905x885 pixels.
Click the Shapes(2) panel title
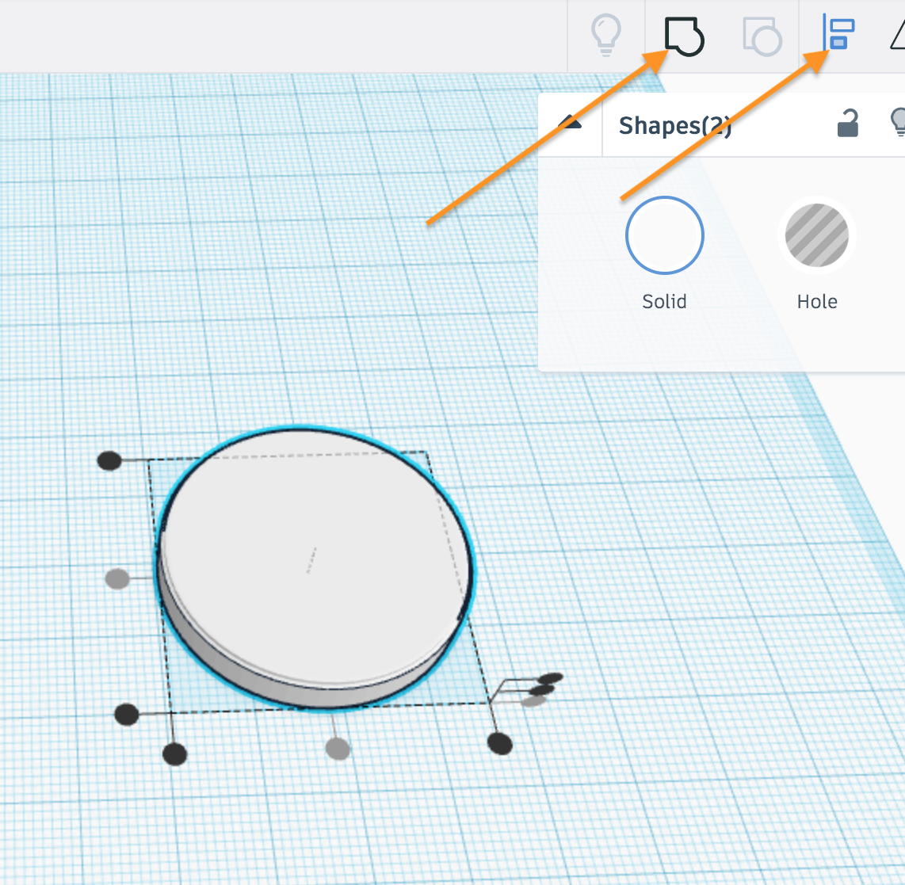point(675,125)
